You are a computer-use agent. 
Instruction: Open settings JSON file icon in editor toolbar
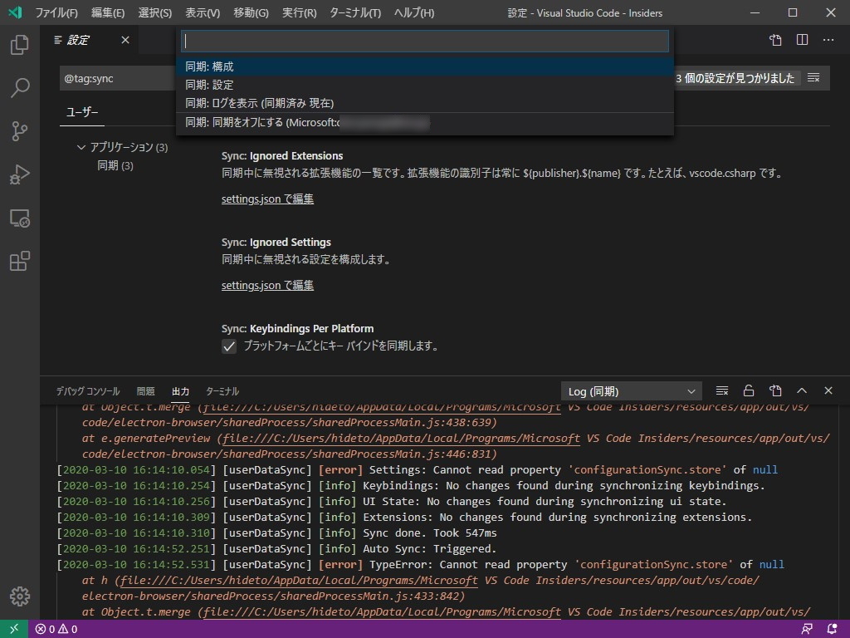pyautogui.click(x=776, y=40)
